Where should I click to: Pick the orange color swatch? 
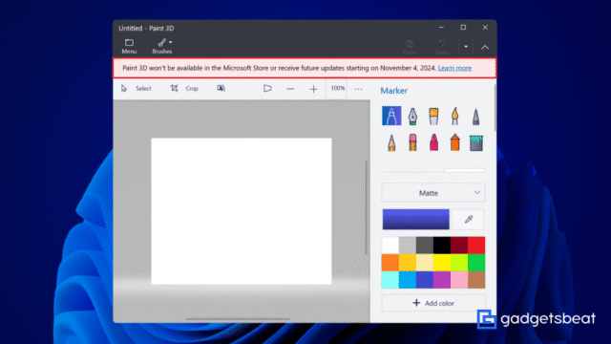[x=390, y=263]
